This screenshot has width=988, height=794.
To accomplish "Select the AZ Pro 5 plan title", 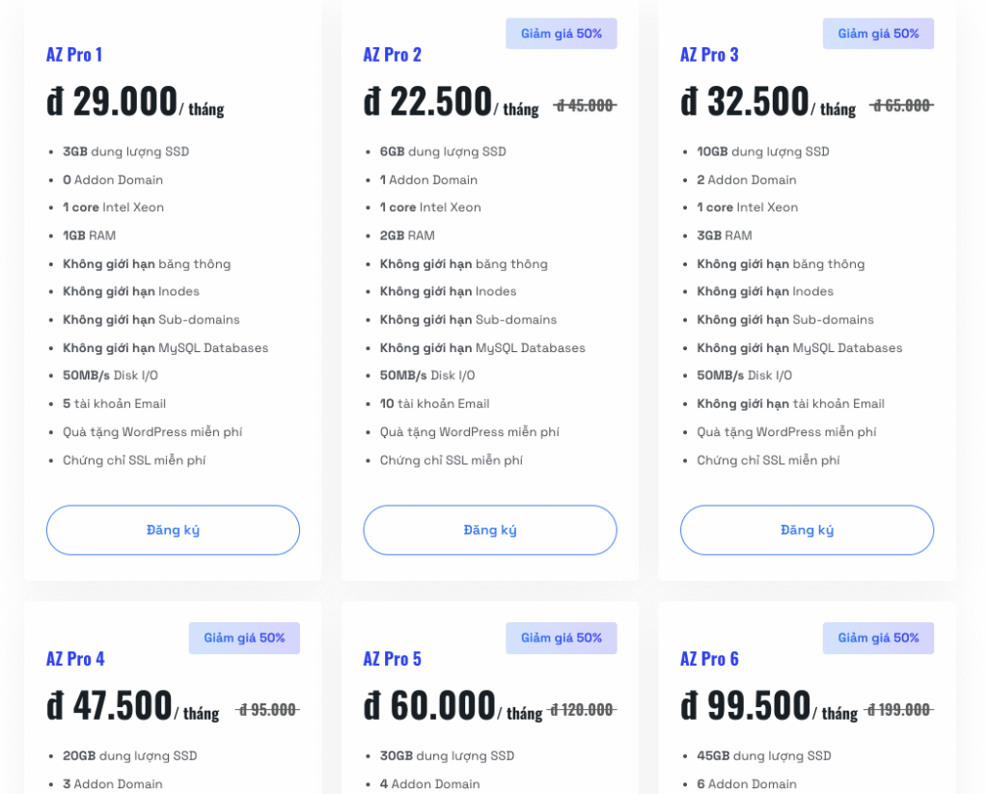I will coord(392,658).
